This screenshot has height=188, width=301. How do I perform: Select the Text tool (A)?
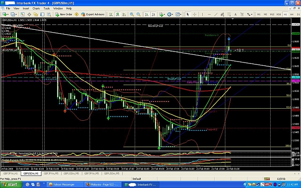click(236, 14)
